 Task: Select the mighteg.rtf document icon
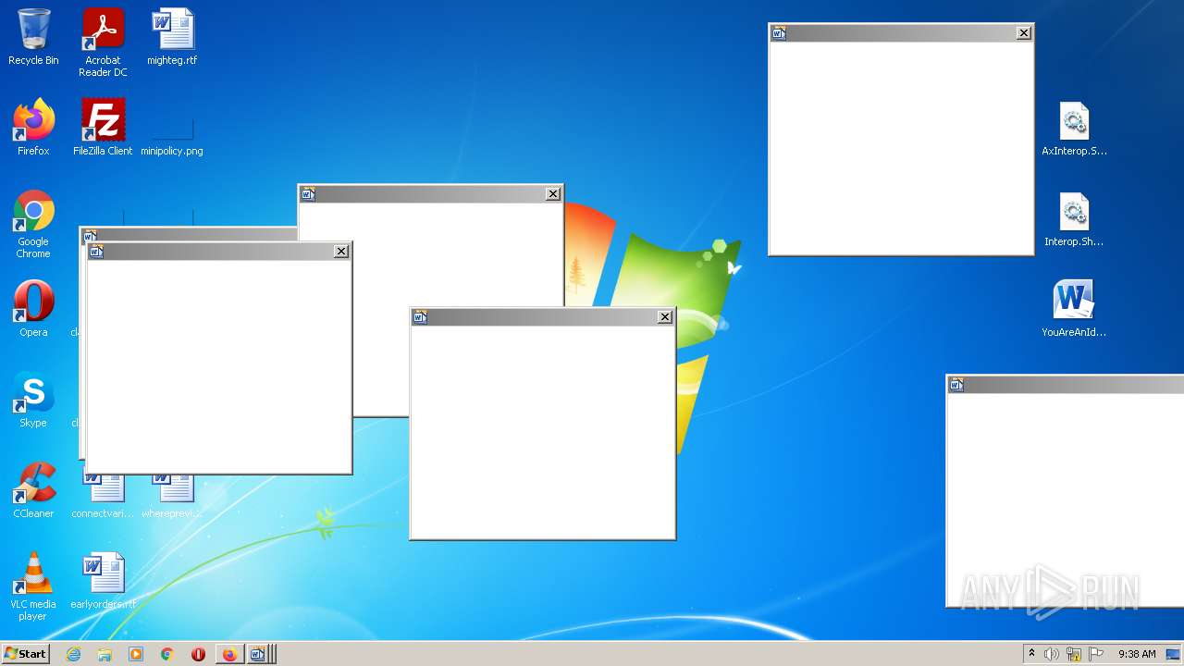click(x=172, y=38)
